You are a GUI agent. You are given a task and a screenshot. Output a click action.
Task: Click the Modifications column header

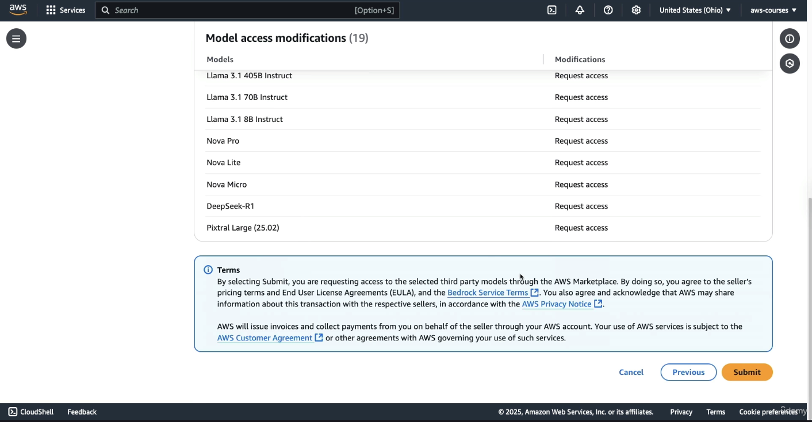[580, 59]
